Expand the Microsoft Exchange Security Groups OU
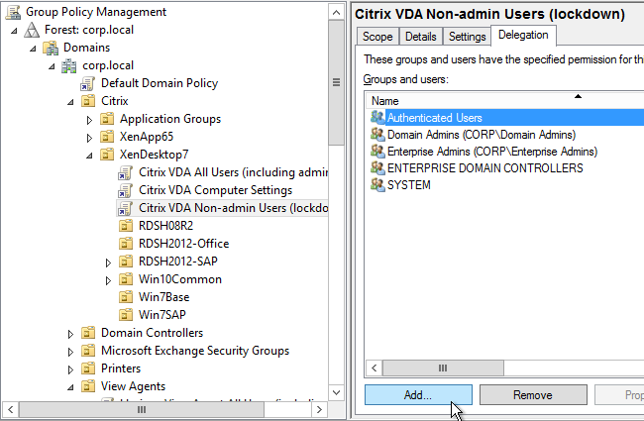Image resolution: width=644 pixels, height=421 pixels. click(70, 352)
